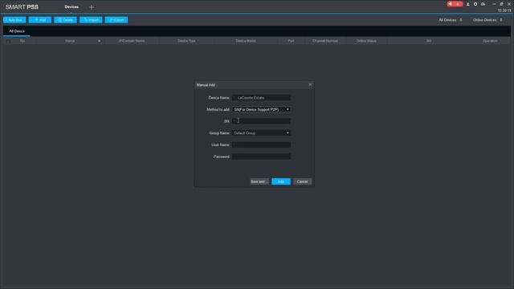Click the system status gauge icon
The width and height of the screenshot is (514, 289).
483,4
